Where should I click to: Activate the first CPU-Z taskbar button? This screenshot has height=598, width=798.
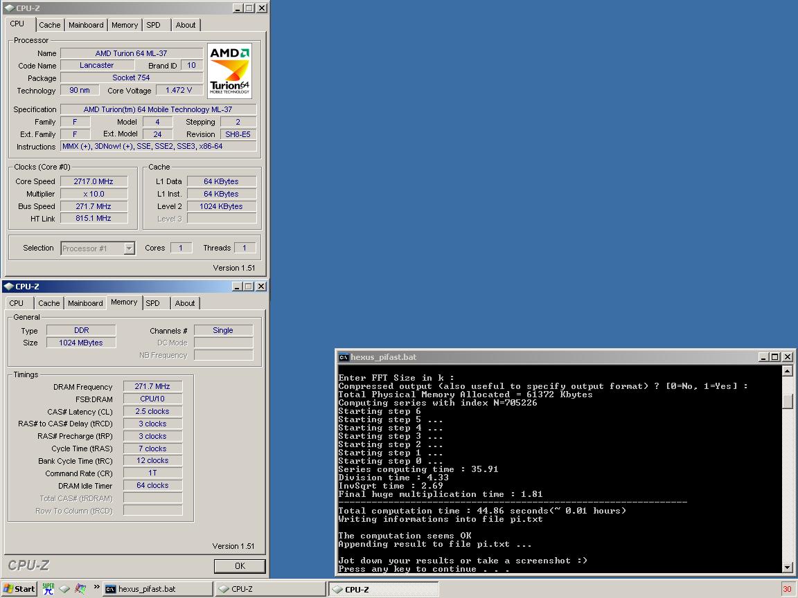(270, 589)
